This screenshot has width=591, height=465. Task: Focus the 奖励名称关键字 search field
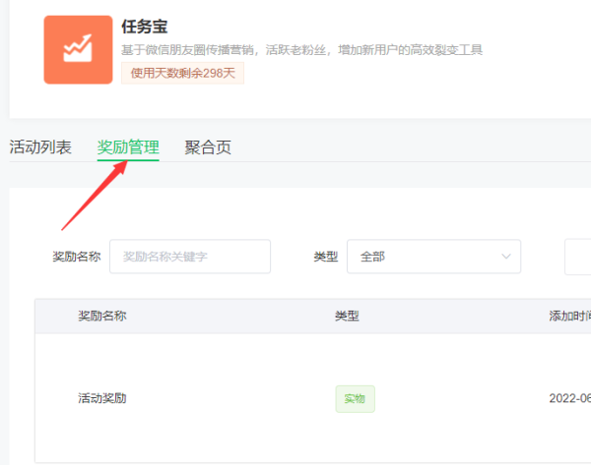(190, 257)
